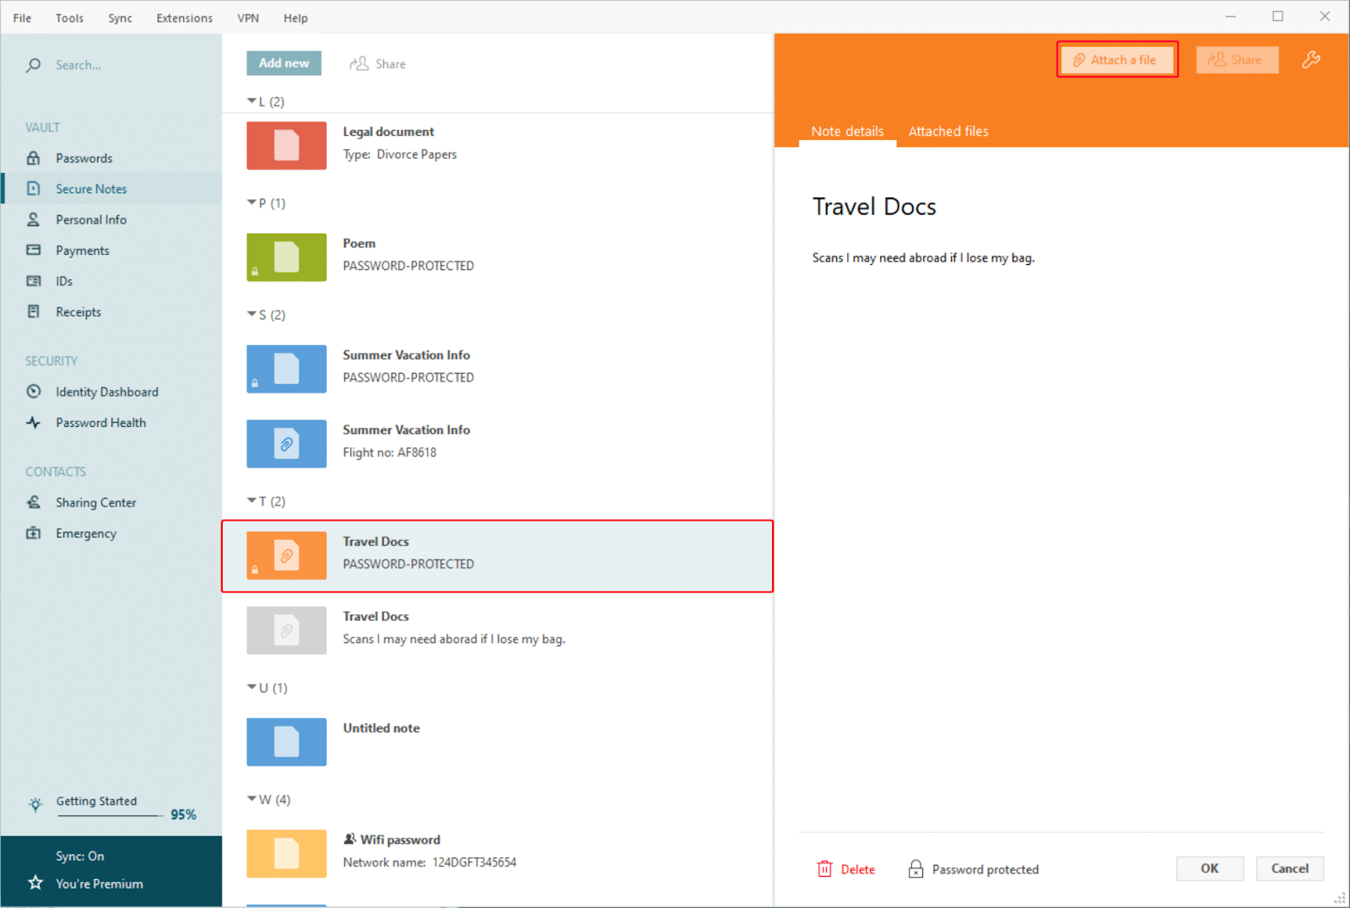Image resolution: width=1350 pixels, height=908 pixels.
Task: Open the Sharing Center
Action: click(x=96, y=502)
